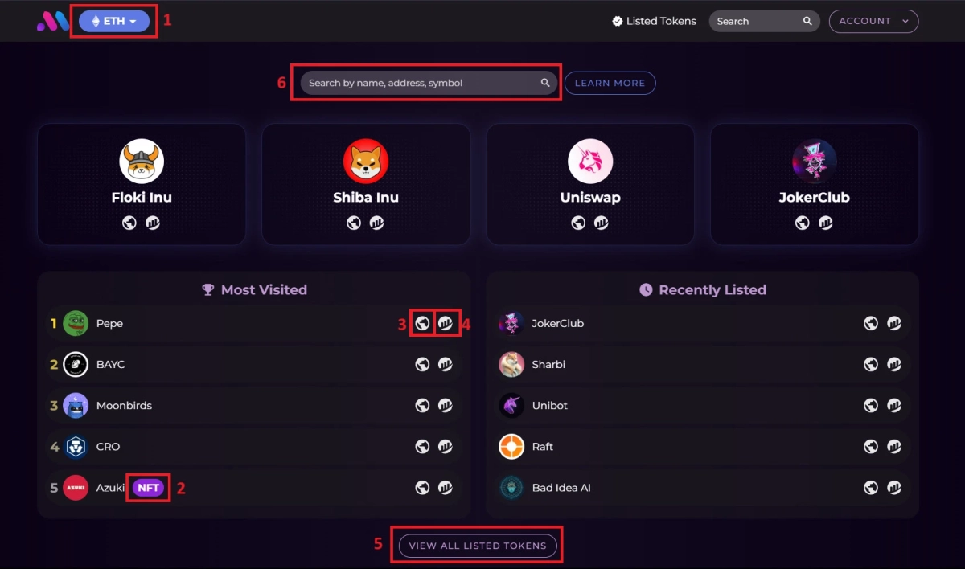Screen dimensions: 965x569
Task: Click the NFT badge next to Azuki
Action: pyautogui.click(x=148, y=487)
